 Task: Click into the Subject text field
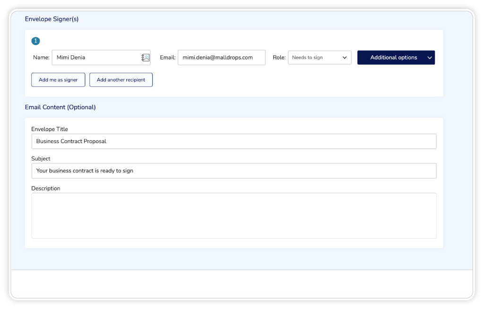pos(233,171)
